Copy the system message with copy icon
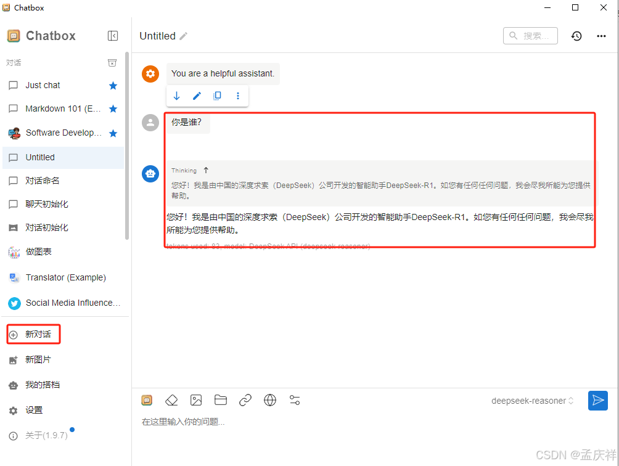The width and height of the screenshot is (619, 466). [217, 96]
